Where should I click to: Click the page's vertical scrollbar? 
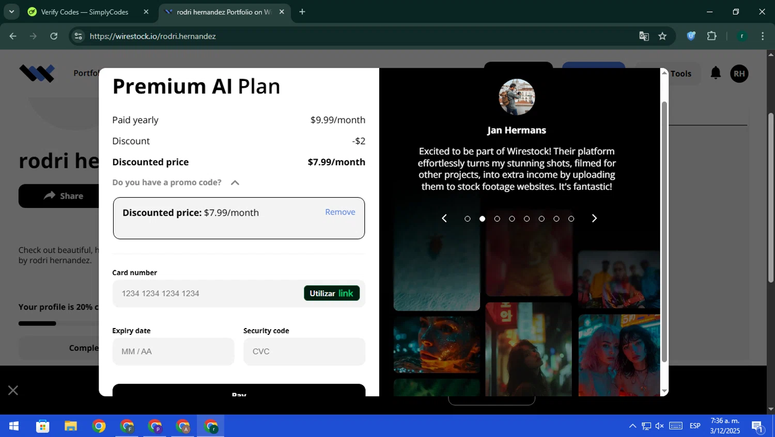coord(771,198)
